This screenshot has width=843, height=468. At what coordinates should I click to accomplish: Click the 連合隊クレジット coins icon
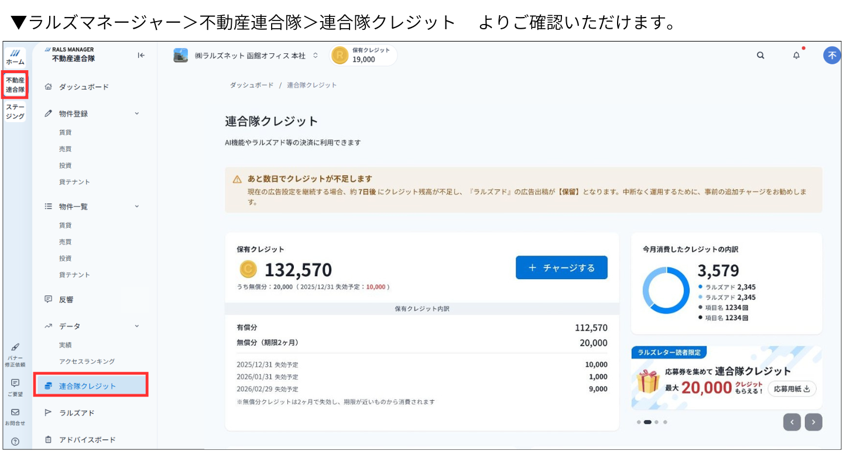click(x=48, y=386)
